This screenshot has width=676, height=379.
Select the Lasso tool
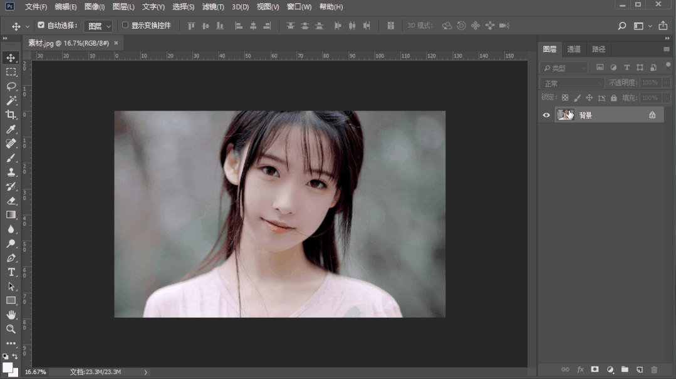[11, 86]
